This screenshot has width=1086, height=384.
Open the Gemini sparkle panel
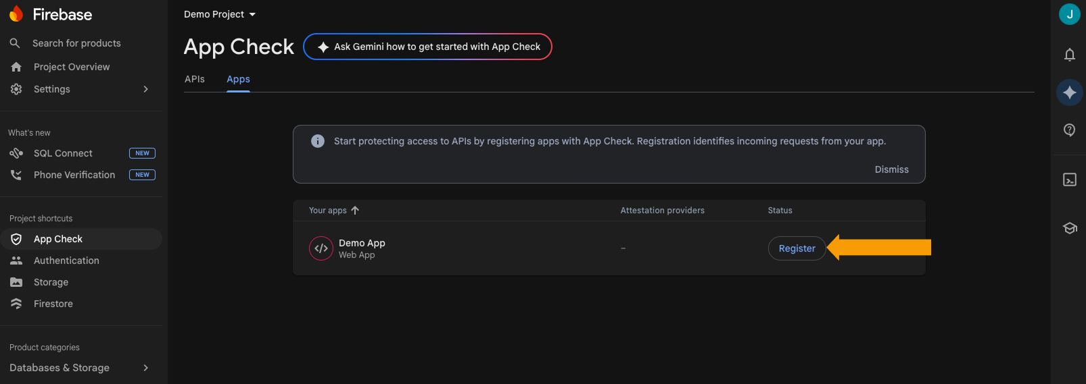[x=1070, y=92]
